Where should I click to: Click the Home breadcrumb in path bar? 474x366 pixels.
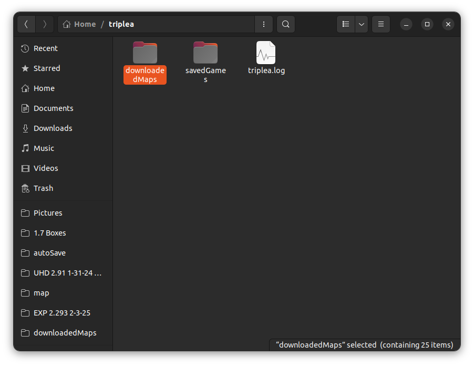click(x=79, y=24)
